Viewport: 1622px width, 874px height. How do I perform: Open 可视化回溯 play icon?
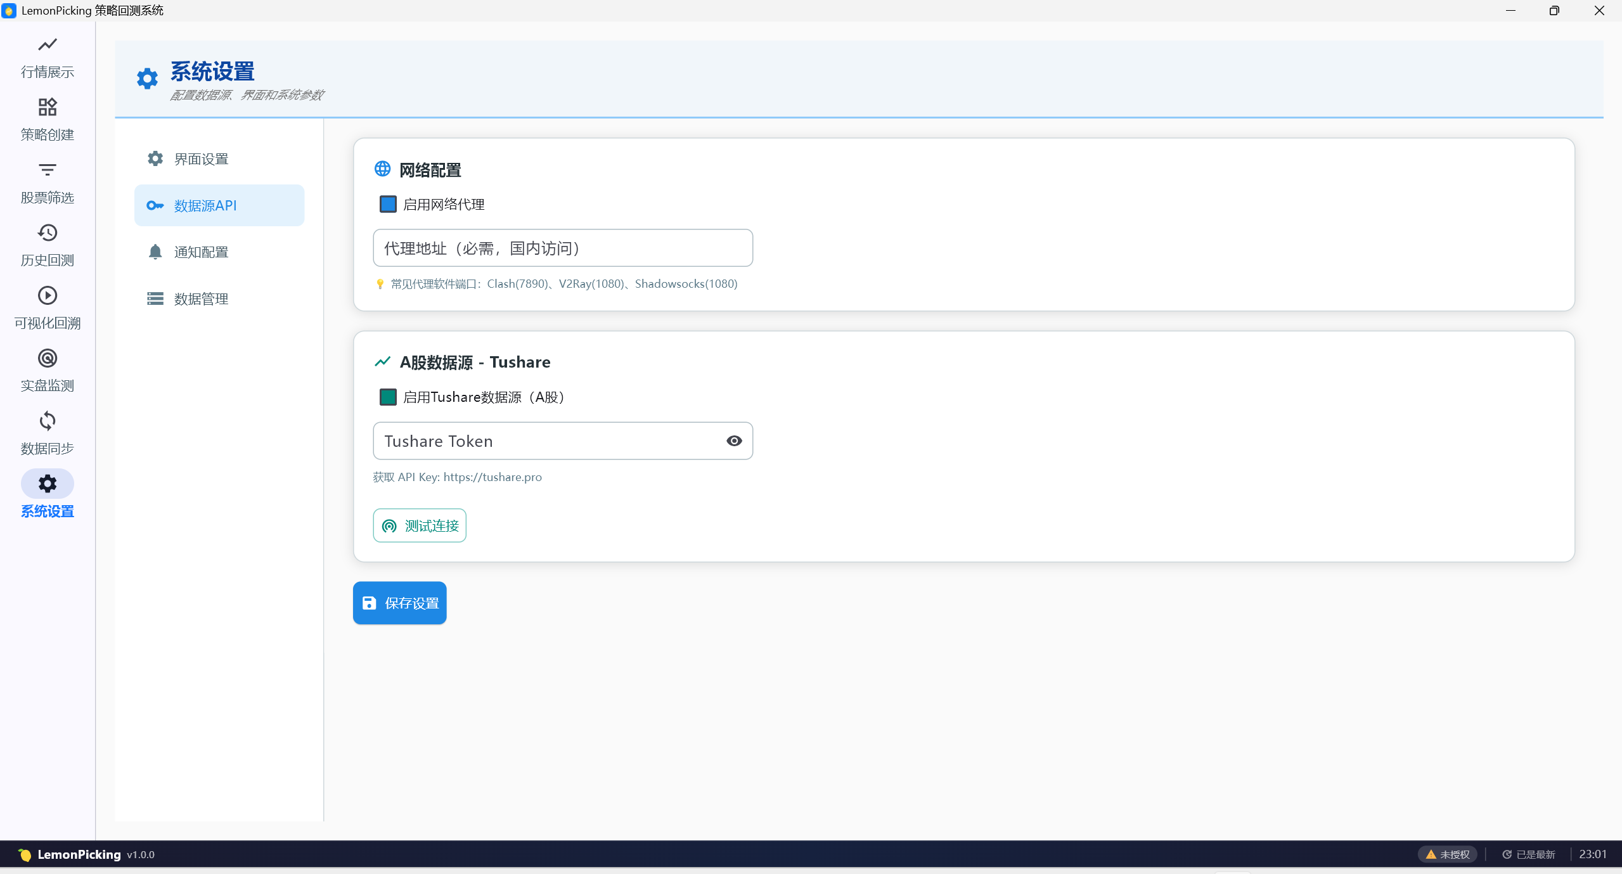[x=48, y=295]
